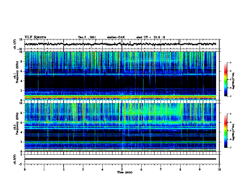Click the ch.1 voltage waveform trace
The image size is (247, 190).
click(x=120, y=44)
